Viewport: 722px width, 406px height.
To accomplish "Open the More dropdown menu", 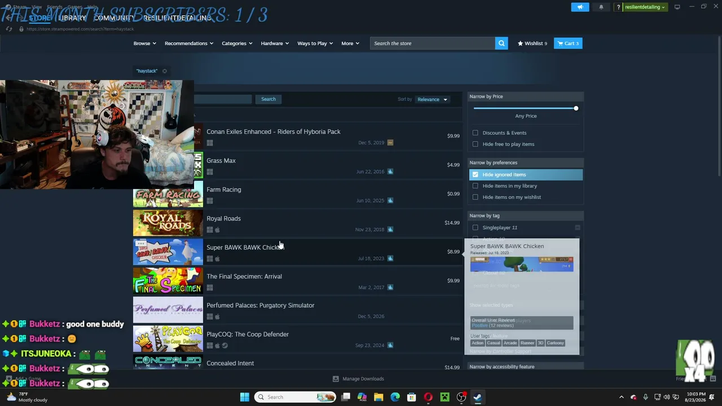I will [x=350, y=43].
